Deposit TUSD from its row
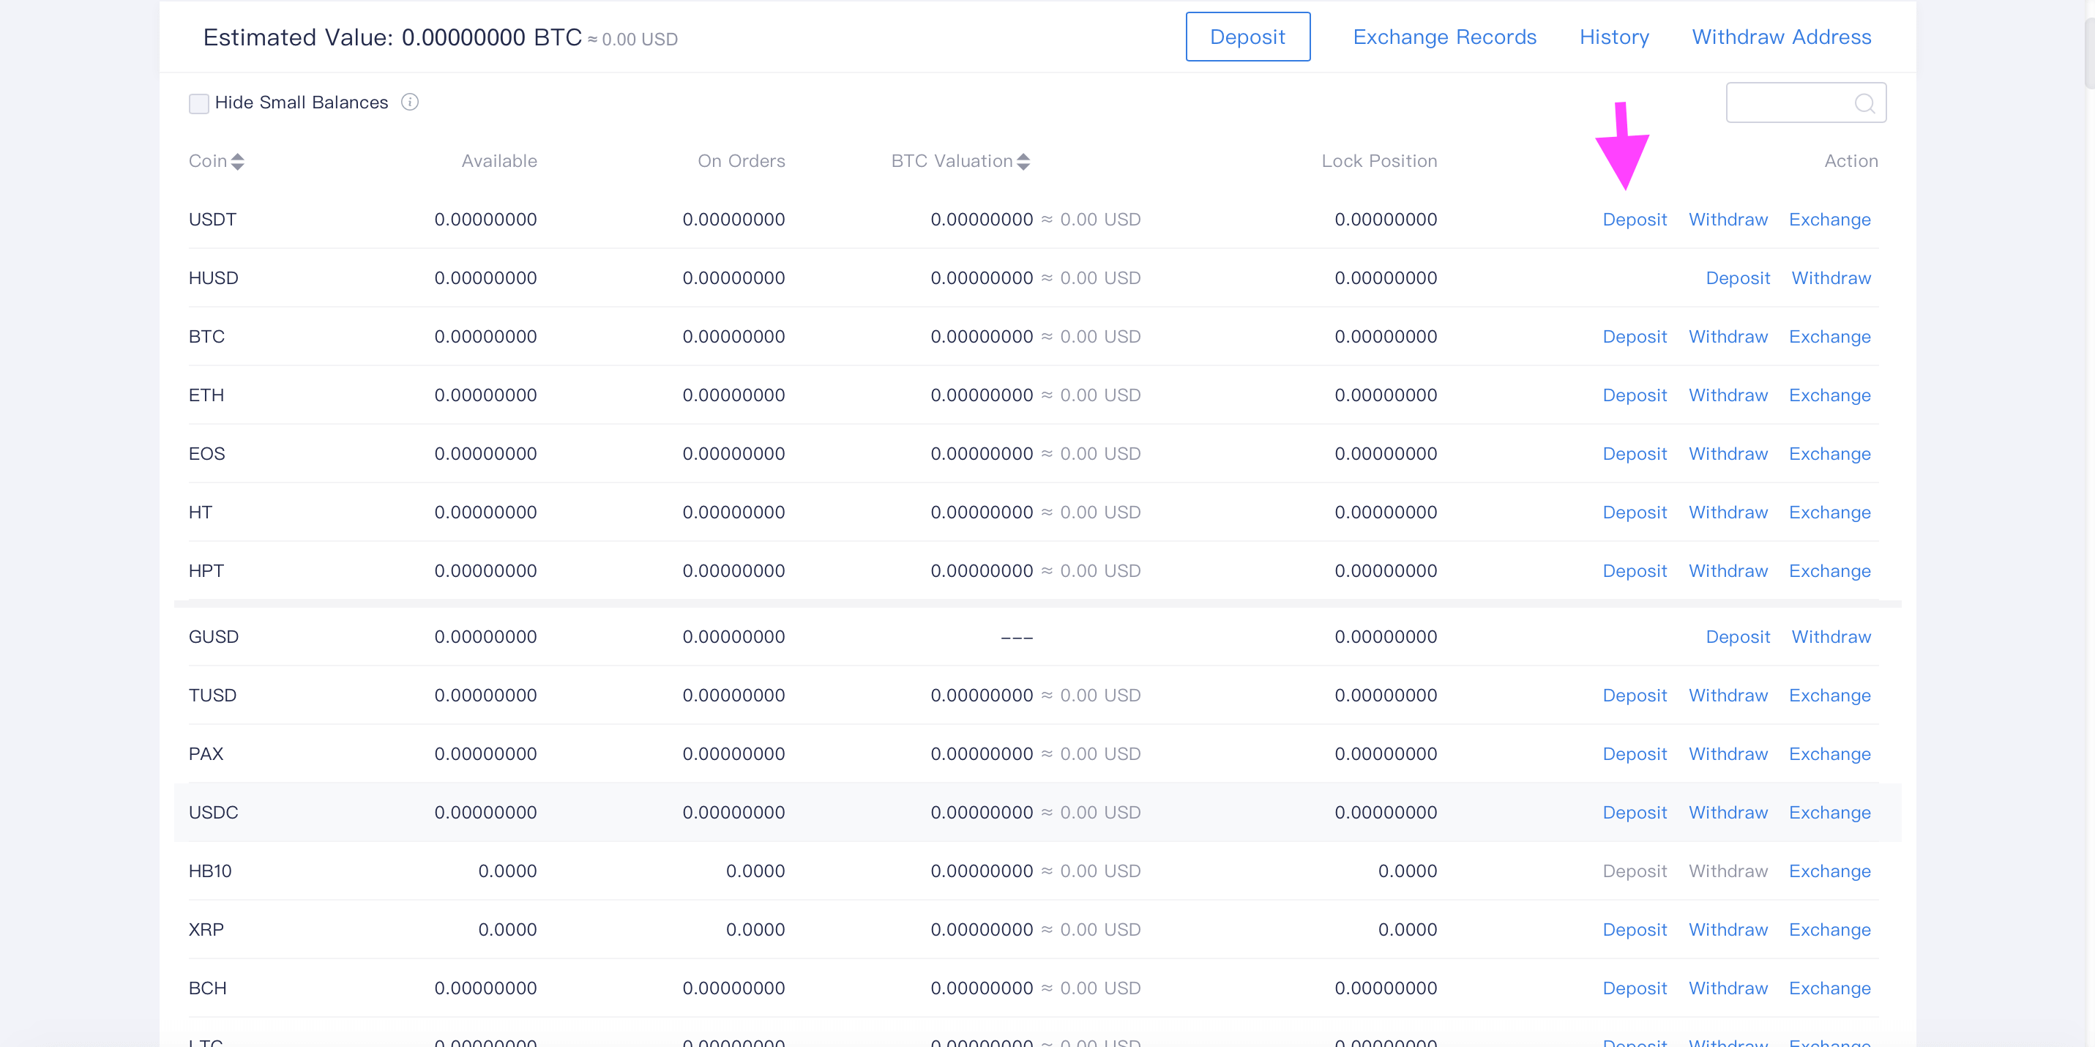Screen dimensions: 2095x1047 coord(1634,696)
